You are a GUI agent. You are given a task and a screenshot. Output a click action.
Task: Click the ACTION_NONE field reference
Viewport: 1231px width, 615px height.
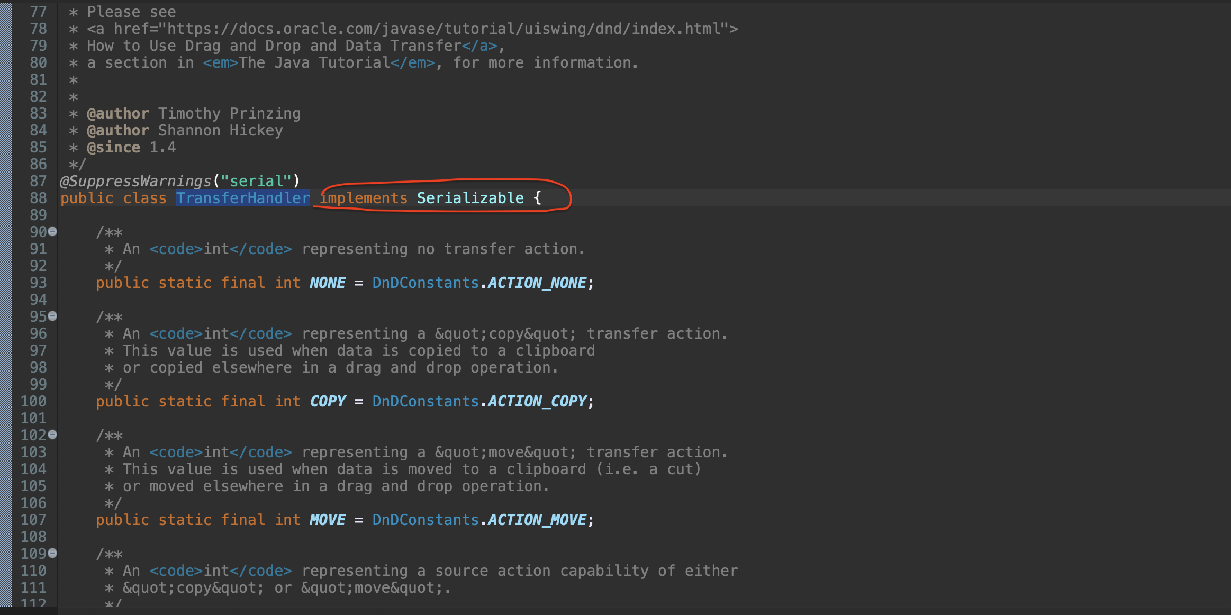537,283
